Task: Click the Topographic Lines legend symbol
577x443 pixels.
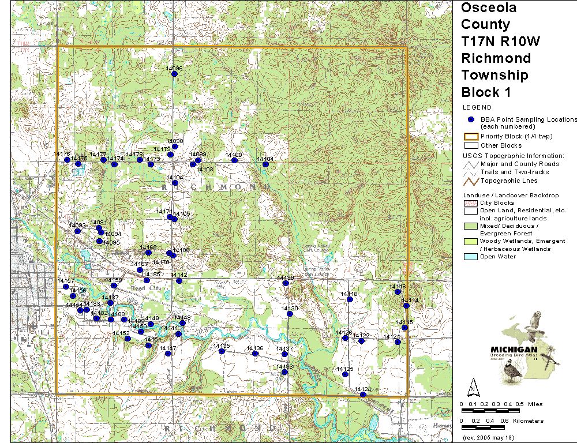Action: (x=471, y=181)
